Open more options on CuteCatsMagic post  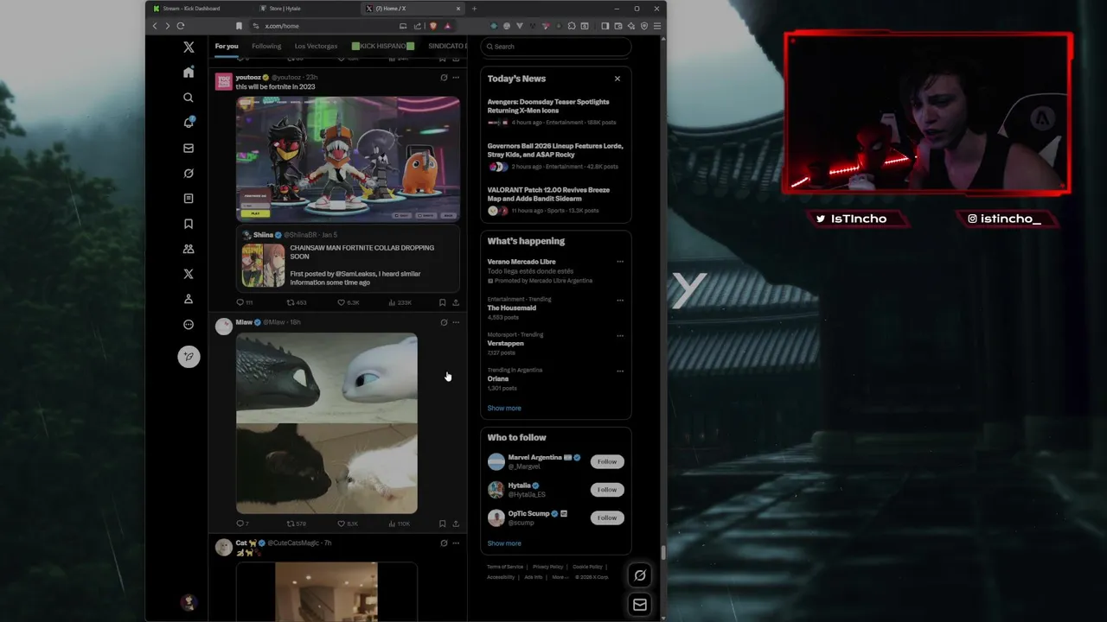tap(456, 543)
